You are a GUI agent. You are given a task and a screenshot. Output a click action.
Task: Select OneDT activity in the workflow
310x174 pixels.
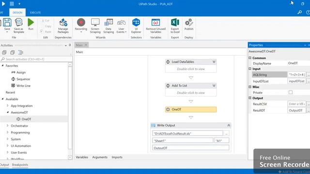pyautogui.click(x=191, y=109)
